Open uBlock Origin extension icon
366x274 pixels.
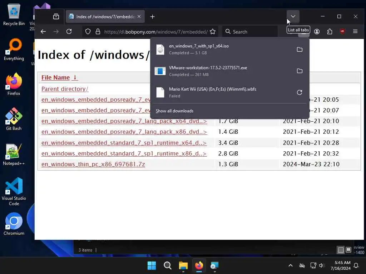tap(342, 31)
